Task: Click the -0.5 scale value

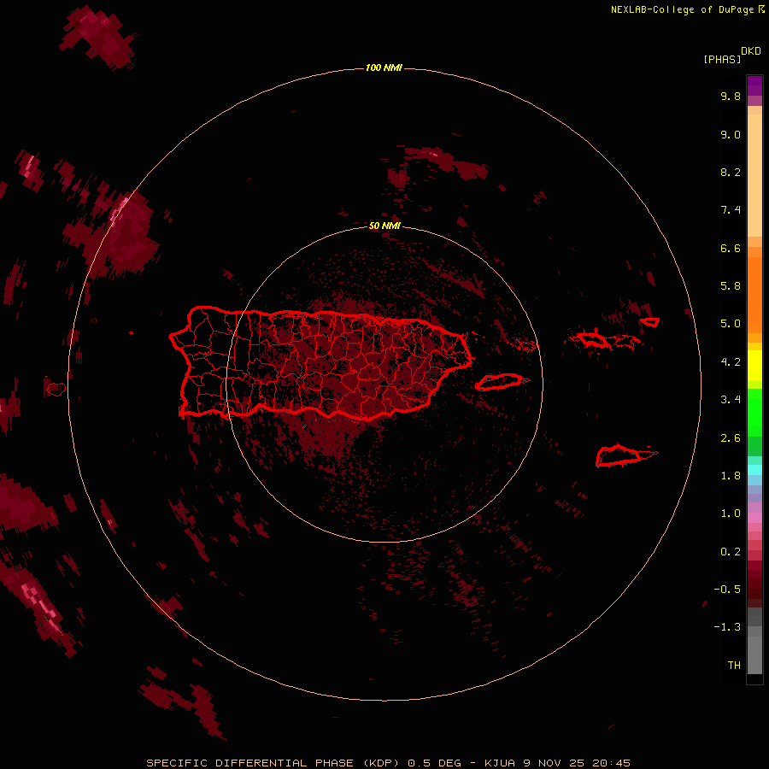Action: (727, 590)
